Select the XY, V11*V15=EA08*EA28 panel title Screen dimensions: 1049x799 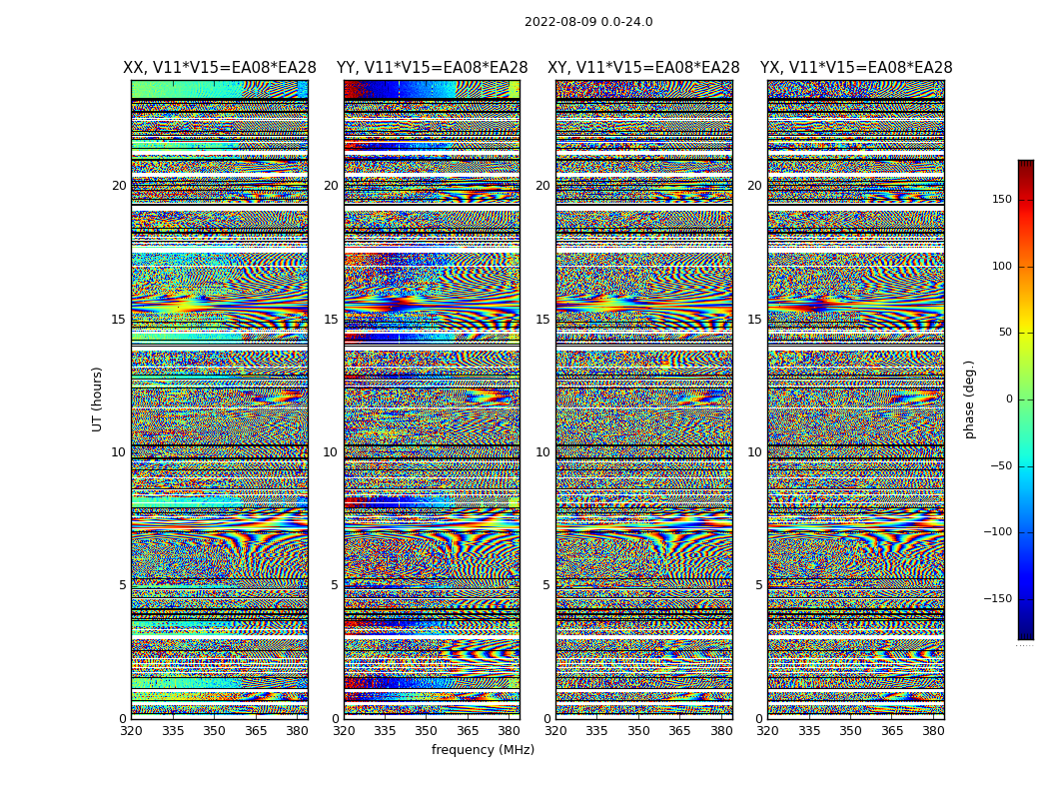pos(643,68)
